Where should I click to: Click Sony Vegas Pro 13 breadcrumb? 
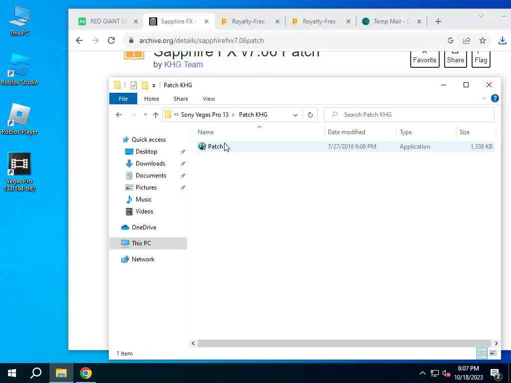coord(205,115)
